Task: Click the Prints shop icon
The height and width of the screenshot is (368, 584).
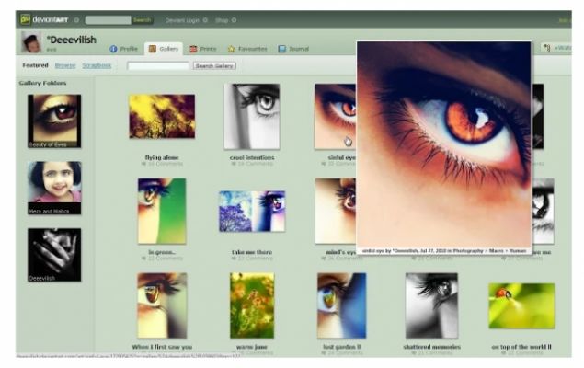Action: click(194, 49)
